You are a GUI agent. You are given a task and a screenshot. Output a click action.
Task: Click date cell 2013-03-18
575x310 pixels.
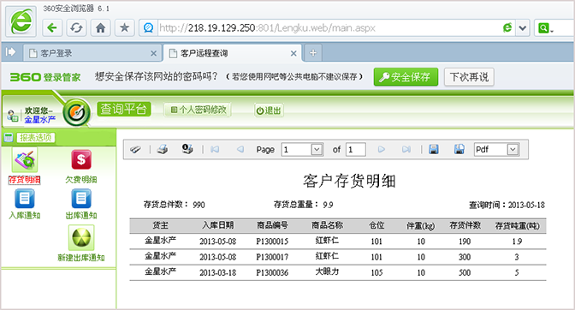tap(218, 272)
